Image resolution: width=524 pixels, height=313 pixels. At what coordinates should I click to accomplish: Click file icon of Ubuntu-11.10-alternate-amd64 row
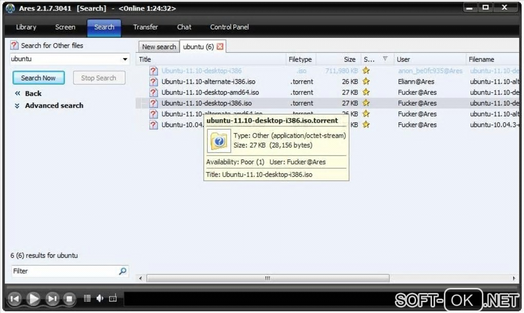(154, 114)
